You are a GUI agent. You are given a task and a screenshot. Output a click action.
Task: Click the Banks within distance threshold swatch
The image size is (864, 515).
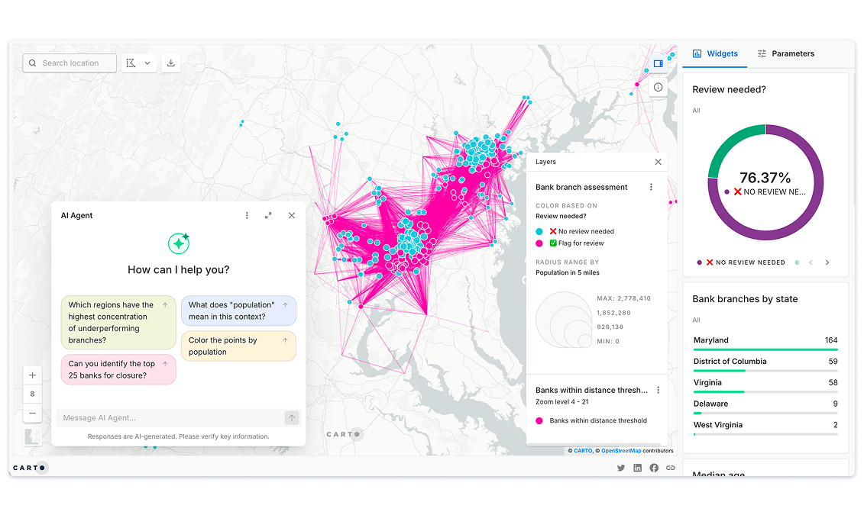click(x=539, y=421)
